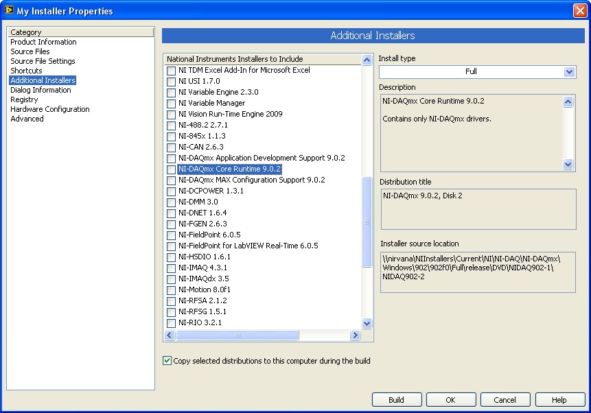
Task: Check the NI-RFSA 2.1.2 box
Action: pyautogui.click(x=171, y=300)
